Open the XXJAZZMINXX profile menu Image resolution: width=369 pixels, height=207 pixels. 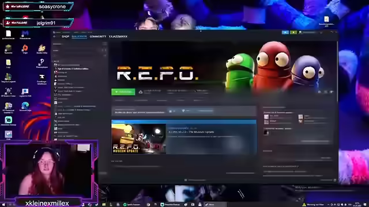(118, 37)
